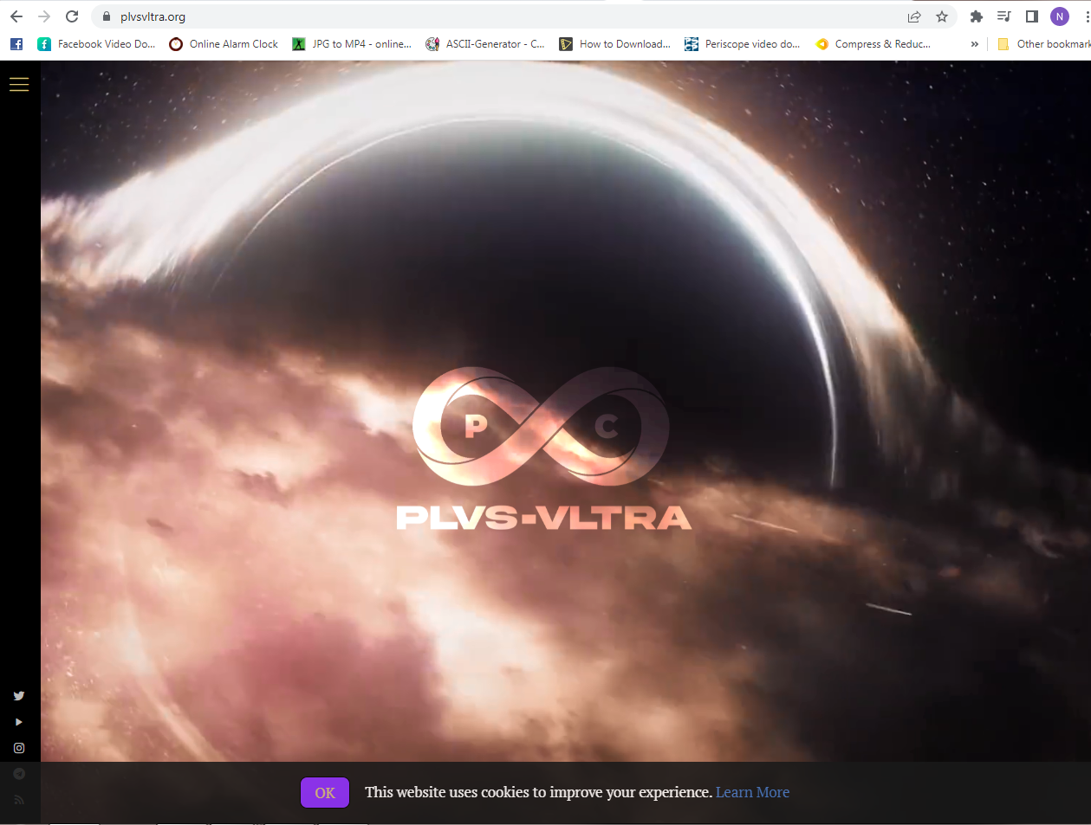Reload the current page

[x=72, y=16]
